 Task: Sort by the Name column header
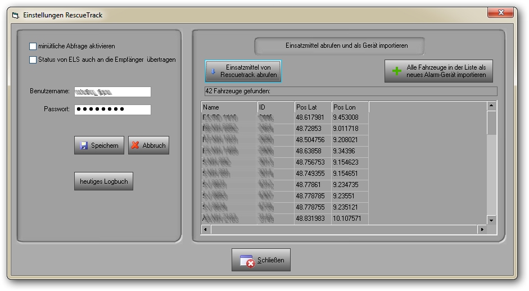229,107
